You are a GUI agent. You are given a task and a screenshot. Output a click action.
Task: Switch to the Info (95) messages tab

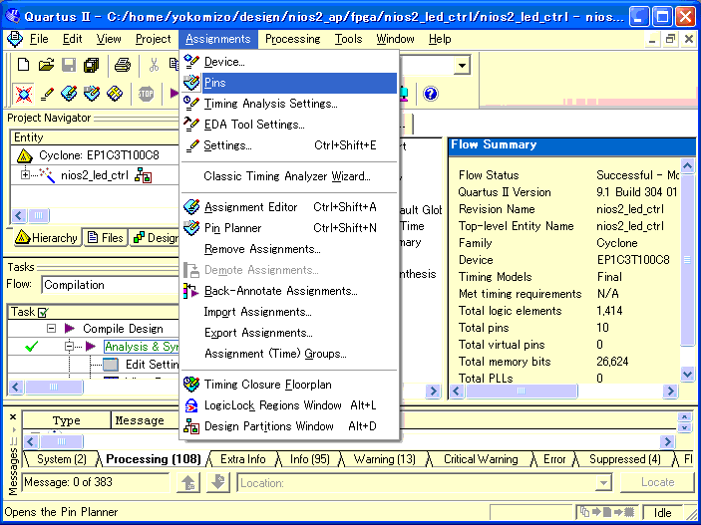click(x=309, y=459)
